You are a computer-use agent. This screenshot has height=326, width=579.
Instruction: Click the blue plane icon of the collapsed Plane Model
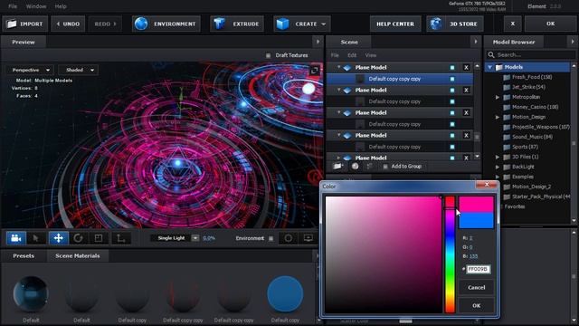point(347,158)
